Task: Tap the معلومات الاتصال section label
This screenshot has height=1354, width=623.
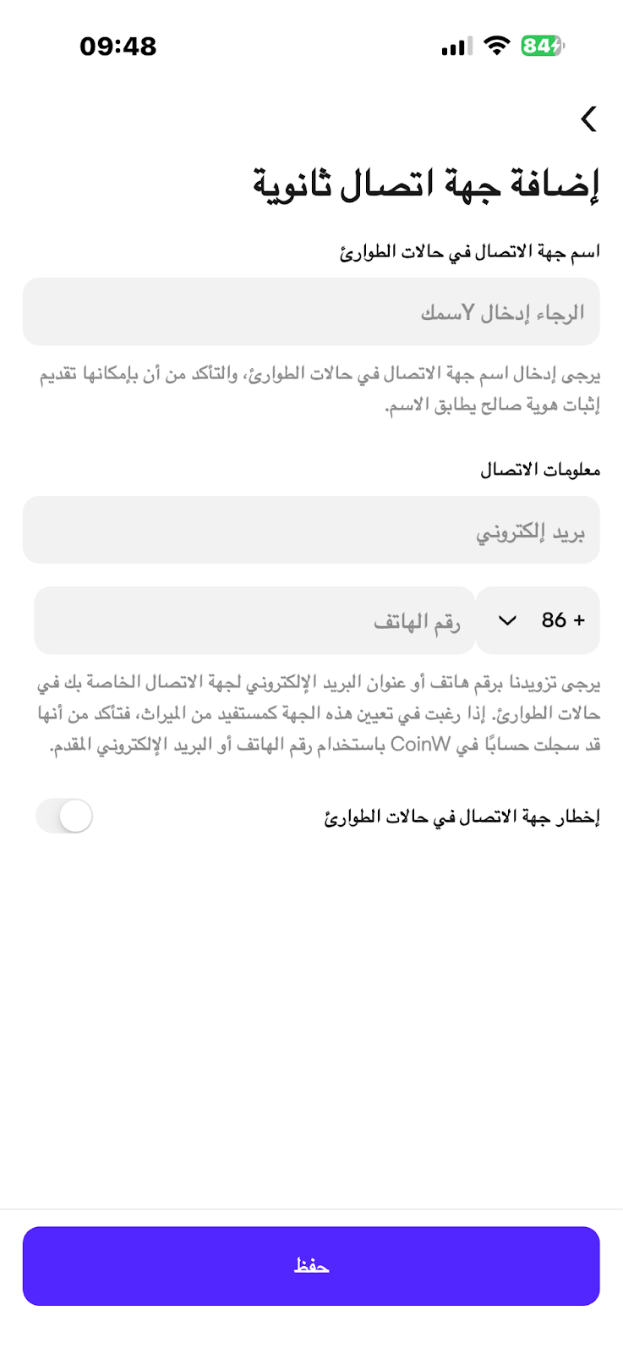Action: tap(540, 470)
